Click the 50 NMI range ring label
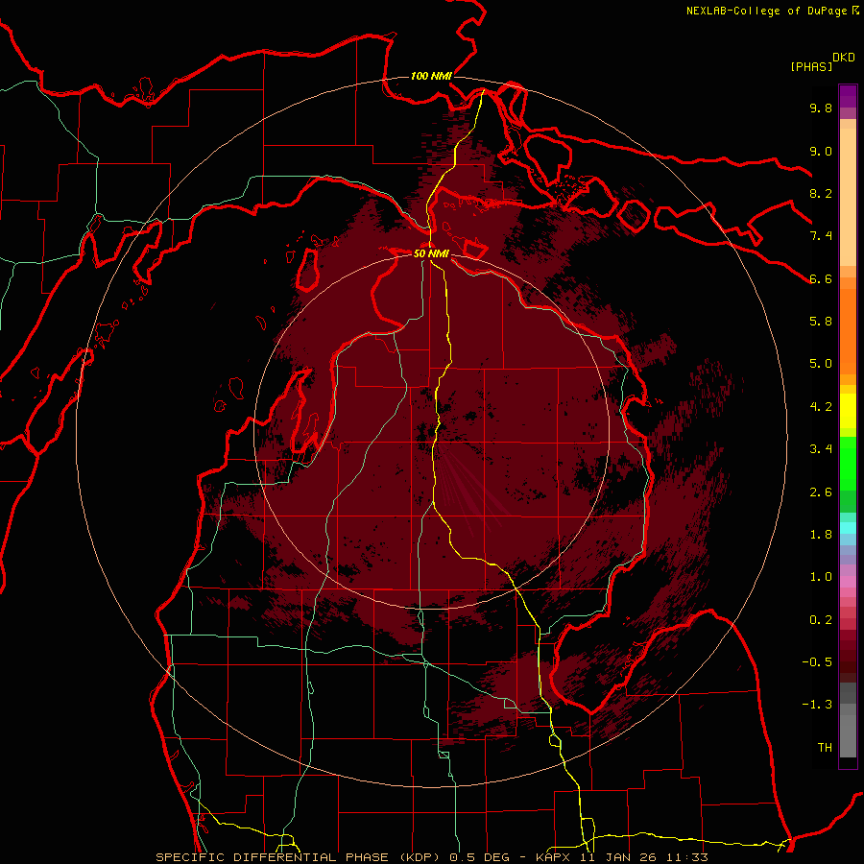This screenshot has height=864, width=864. point(431,253)
